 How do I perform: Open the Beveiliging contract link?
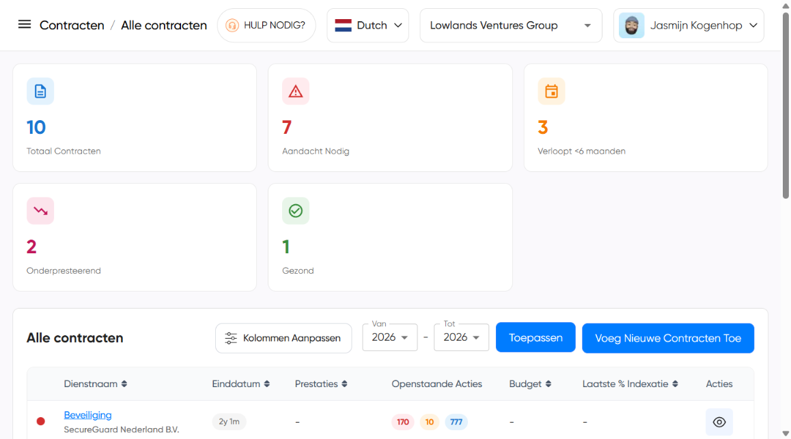click(x=87, y=415)
